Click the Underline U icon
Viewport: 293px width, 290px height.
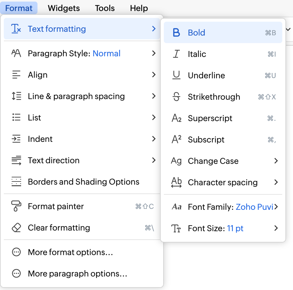click(x=176, y=75)
